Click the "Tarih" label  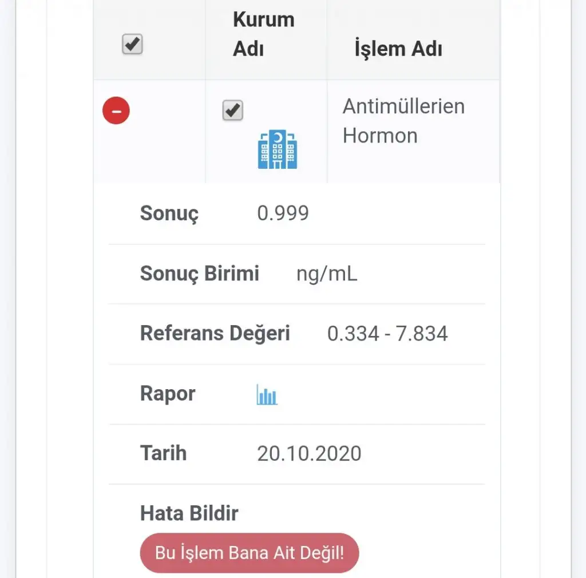pyautogui.click(x=163, y=453)
